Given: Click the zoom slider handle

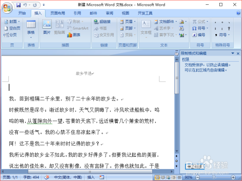Looking at the screenshot, I should coord(214,177).
